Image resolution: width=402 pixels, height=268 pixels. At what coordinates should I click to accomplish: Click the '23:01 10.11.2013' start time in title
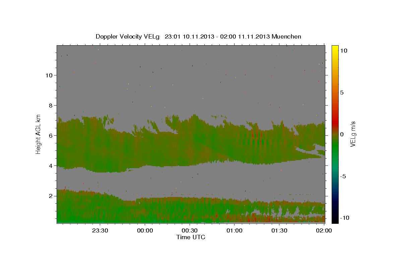pos(189,37)
